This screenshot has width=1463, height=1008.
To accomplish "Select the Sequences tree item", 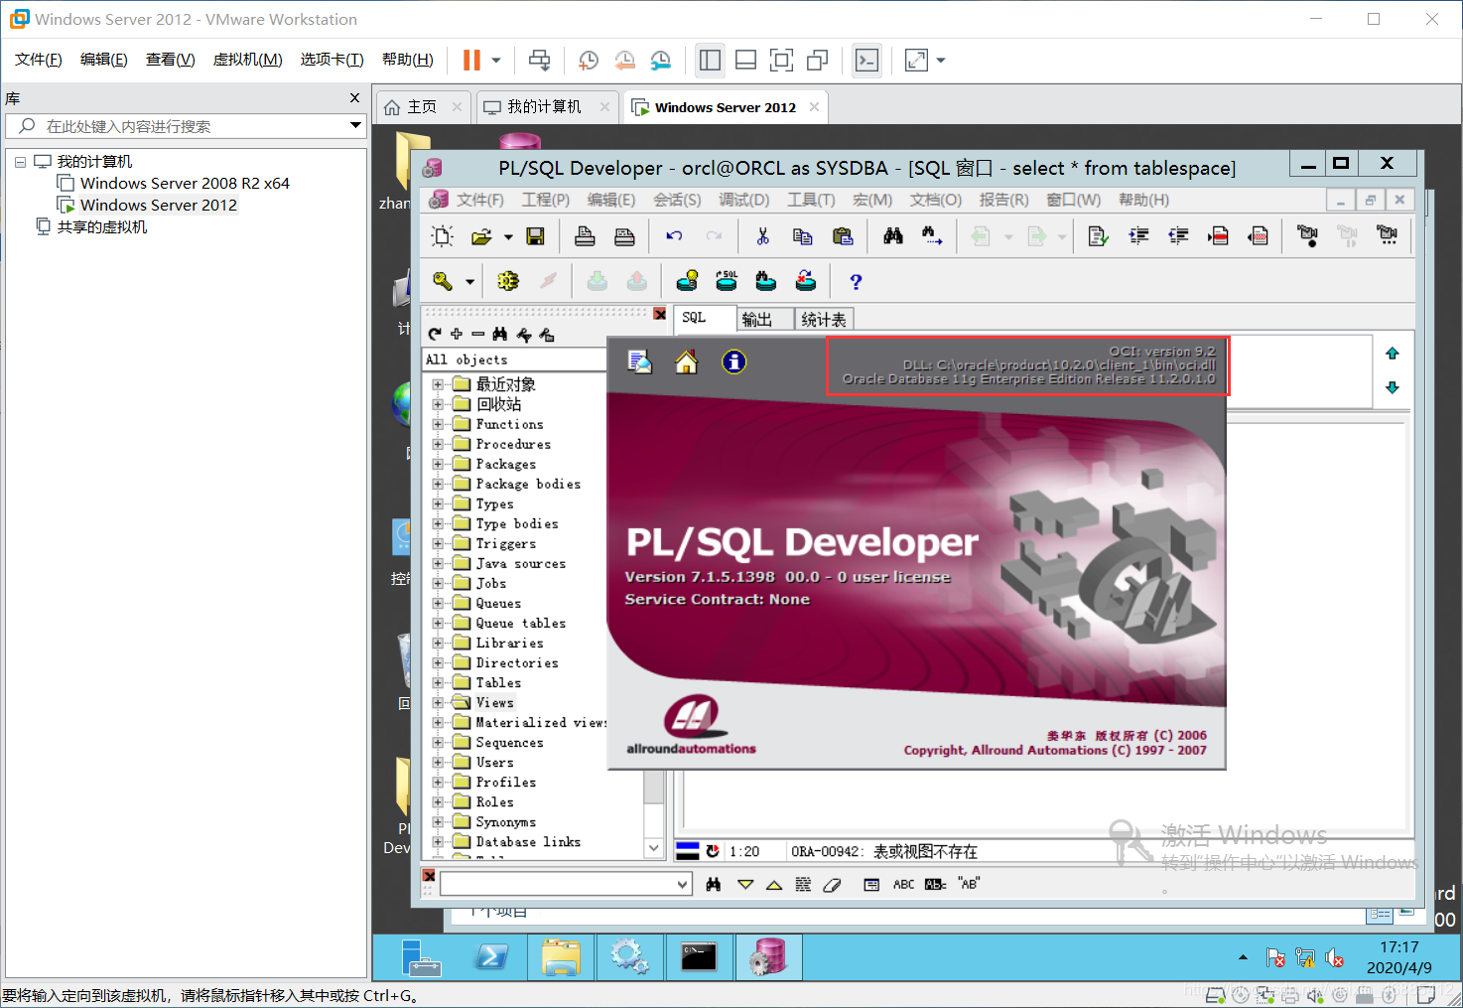I will [509, 742].
